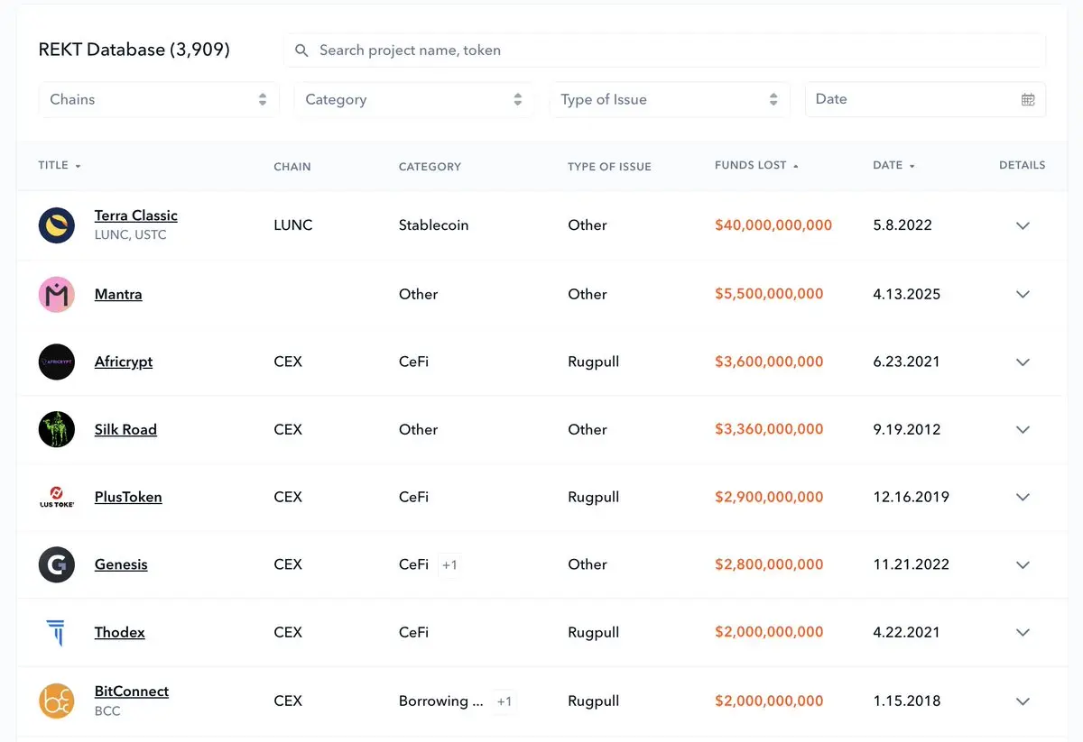Click the PlusToken logo icon

tap(56, 497)
